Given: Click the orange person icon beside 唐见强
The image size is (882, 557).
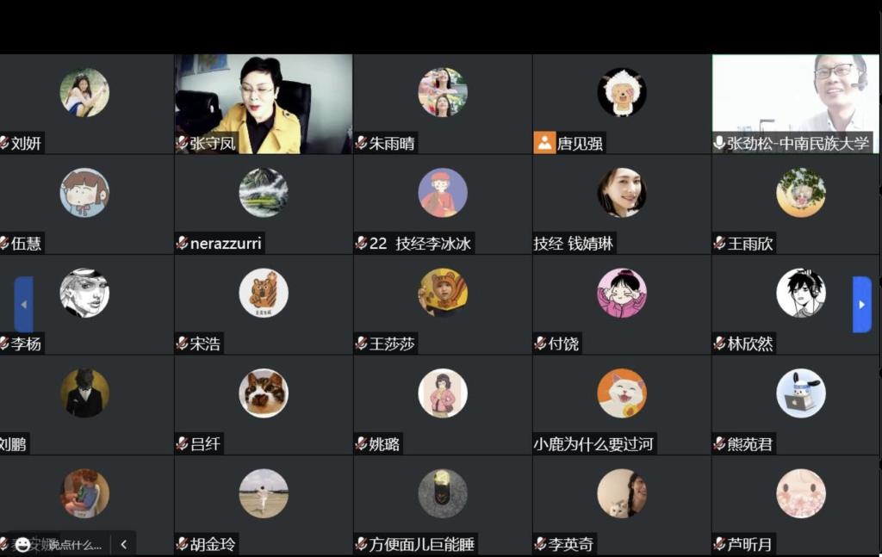Looking at the screenshot, I should tap(544, 143).
